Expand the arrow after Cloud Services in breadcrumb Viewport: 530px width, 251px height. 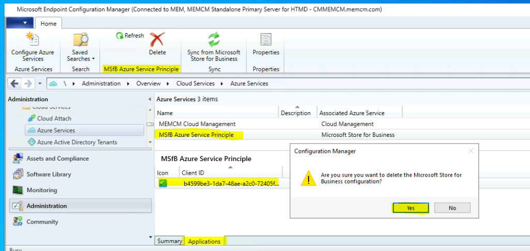223,84
